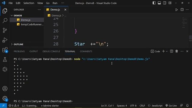This screenshot has height=108, width=192.
Task: Close the Demo.js editor tab
Action: (65, 10)
